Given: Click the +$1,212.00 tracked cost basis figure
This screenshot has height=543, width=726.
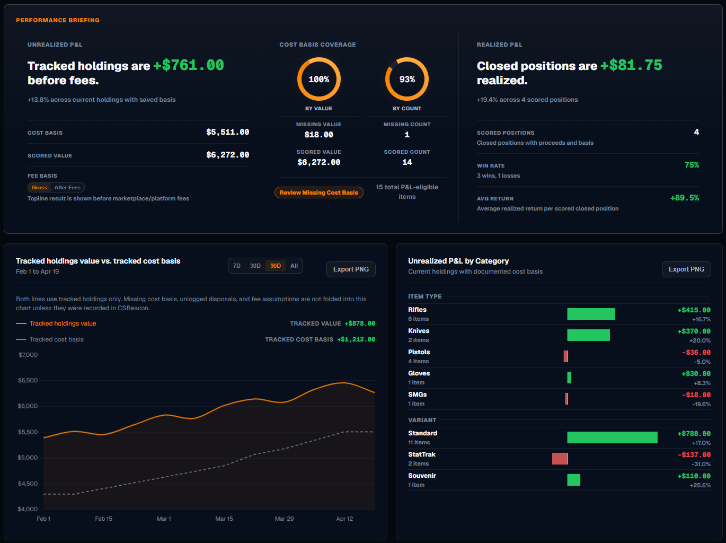Looking at the screenshot, I should (x=356, y=339).
